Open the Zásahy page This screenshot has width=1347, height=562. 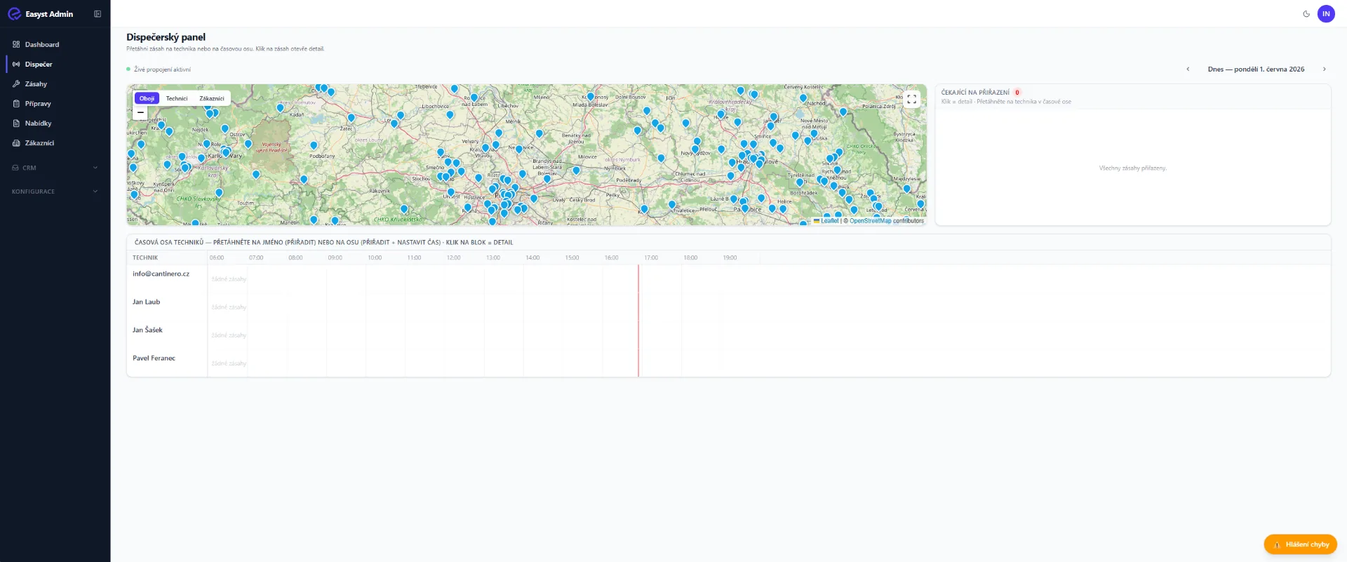pyautogui.click(x=55, y=83)
